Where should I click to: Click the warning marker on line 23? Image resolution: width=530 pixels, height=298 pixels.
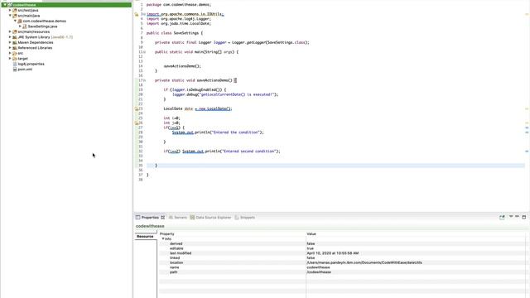point(137,108)
